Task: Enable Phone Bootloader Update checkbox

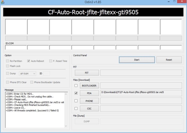Action: (32, 82)
